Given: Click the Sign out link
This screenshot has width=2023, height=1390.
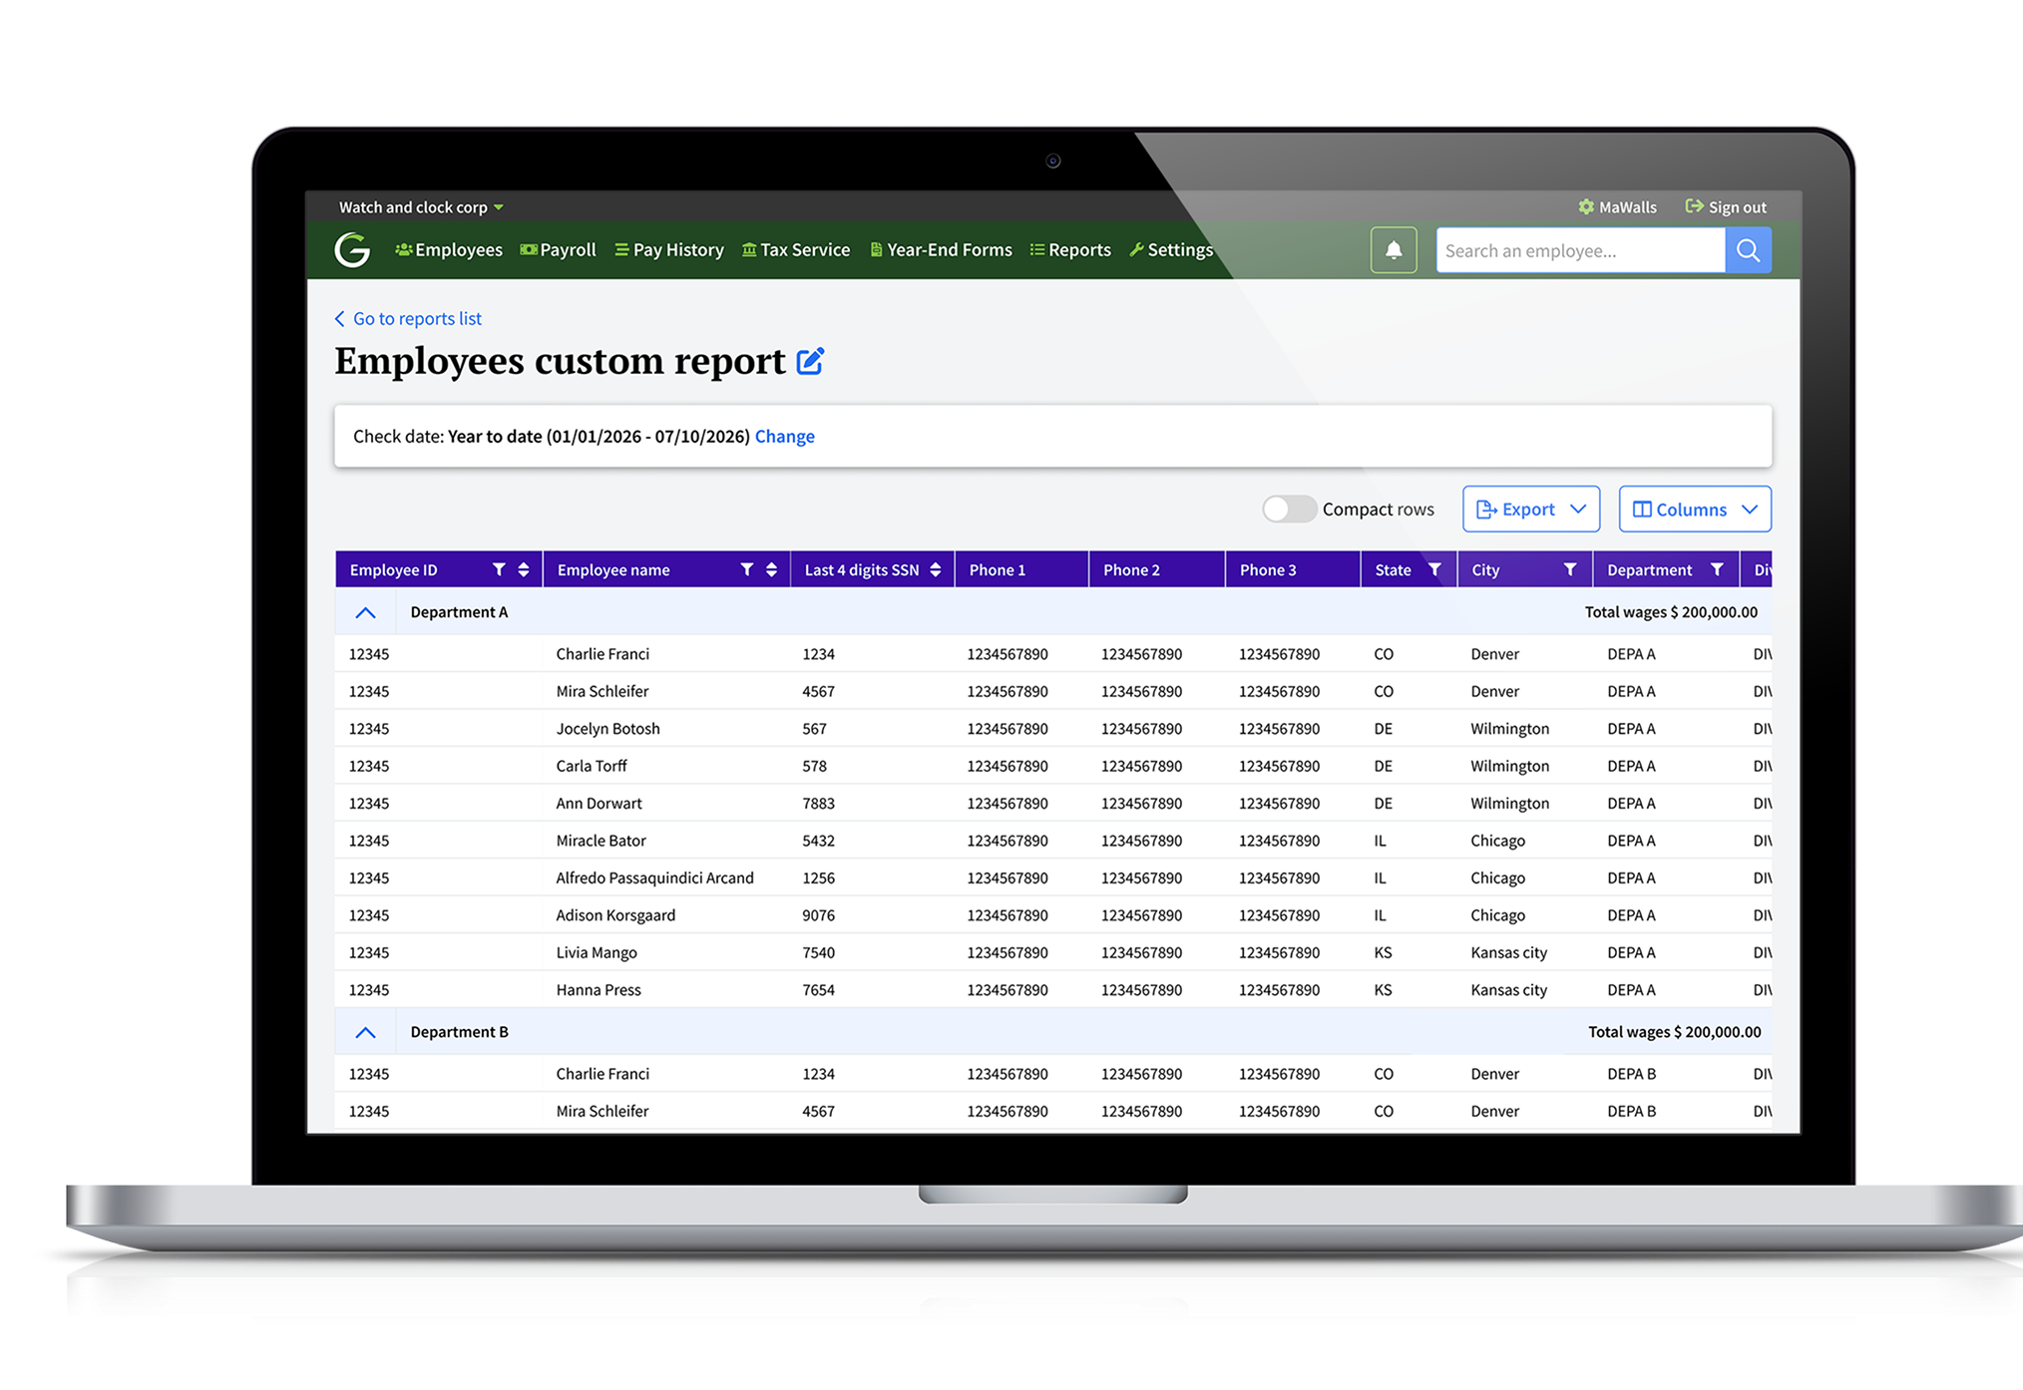Looking at the screenshot, I should click(1726, 207).
